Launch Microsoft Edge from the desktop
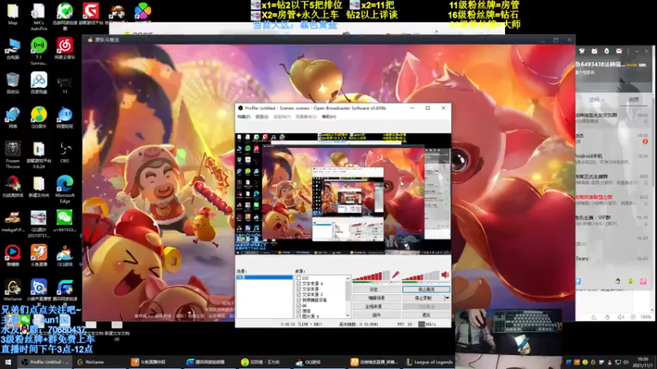The width and height of the screenshot is (657, 369). tap(65, 189)
